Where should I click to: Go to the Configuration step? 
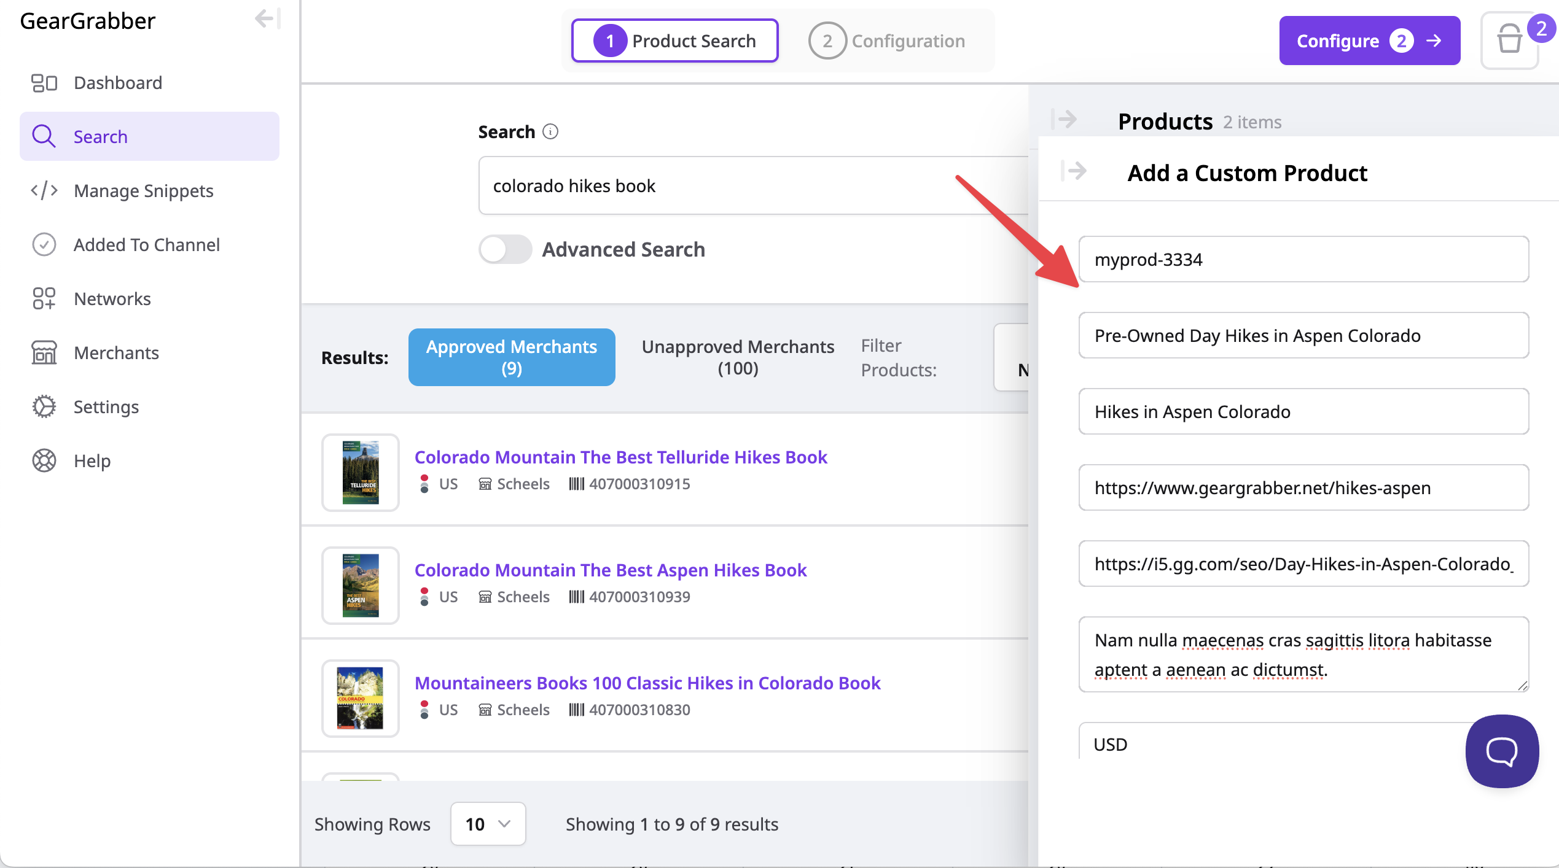click(x=887, y=41)
